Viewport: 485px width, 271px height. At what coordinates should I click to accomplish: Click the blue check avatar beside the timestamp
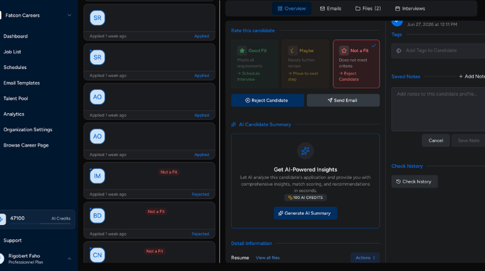pos(397,22)
